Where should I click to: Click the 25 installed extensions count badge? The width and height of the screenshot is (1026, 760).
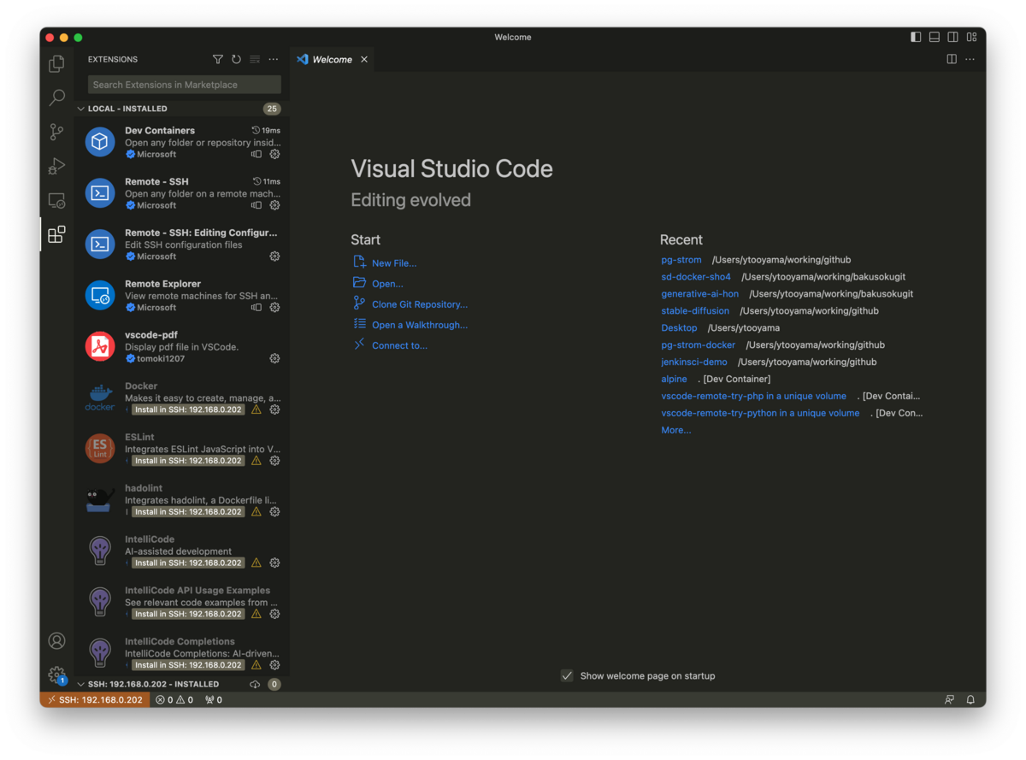coord(272,109)
